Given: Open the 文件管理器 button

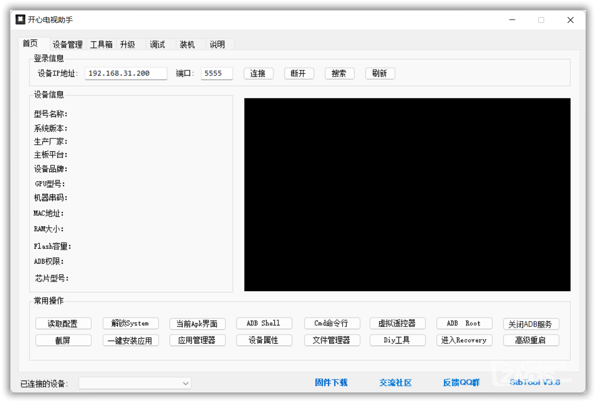Looking at the screenshot, I should click(x=332, y=340).
